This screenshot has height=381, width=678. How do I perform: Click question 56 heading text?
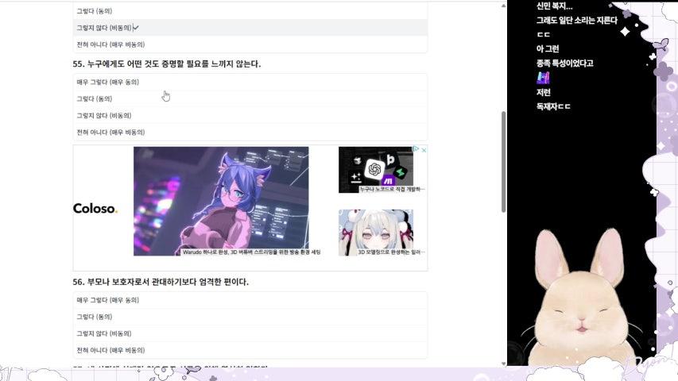[161, 282]
